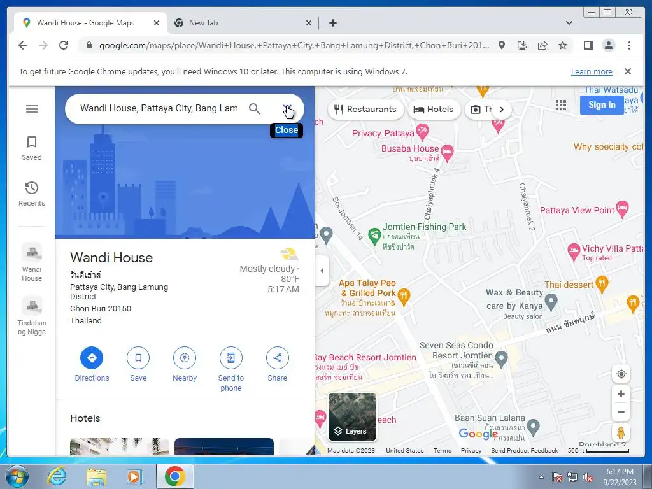Click the address bar URL
Viewport: 652px width, 489px height.
[294, 45]
